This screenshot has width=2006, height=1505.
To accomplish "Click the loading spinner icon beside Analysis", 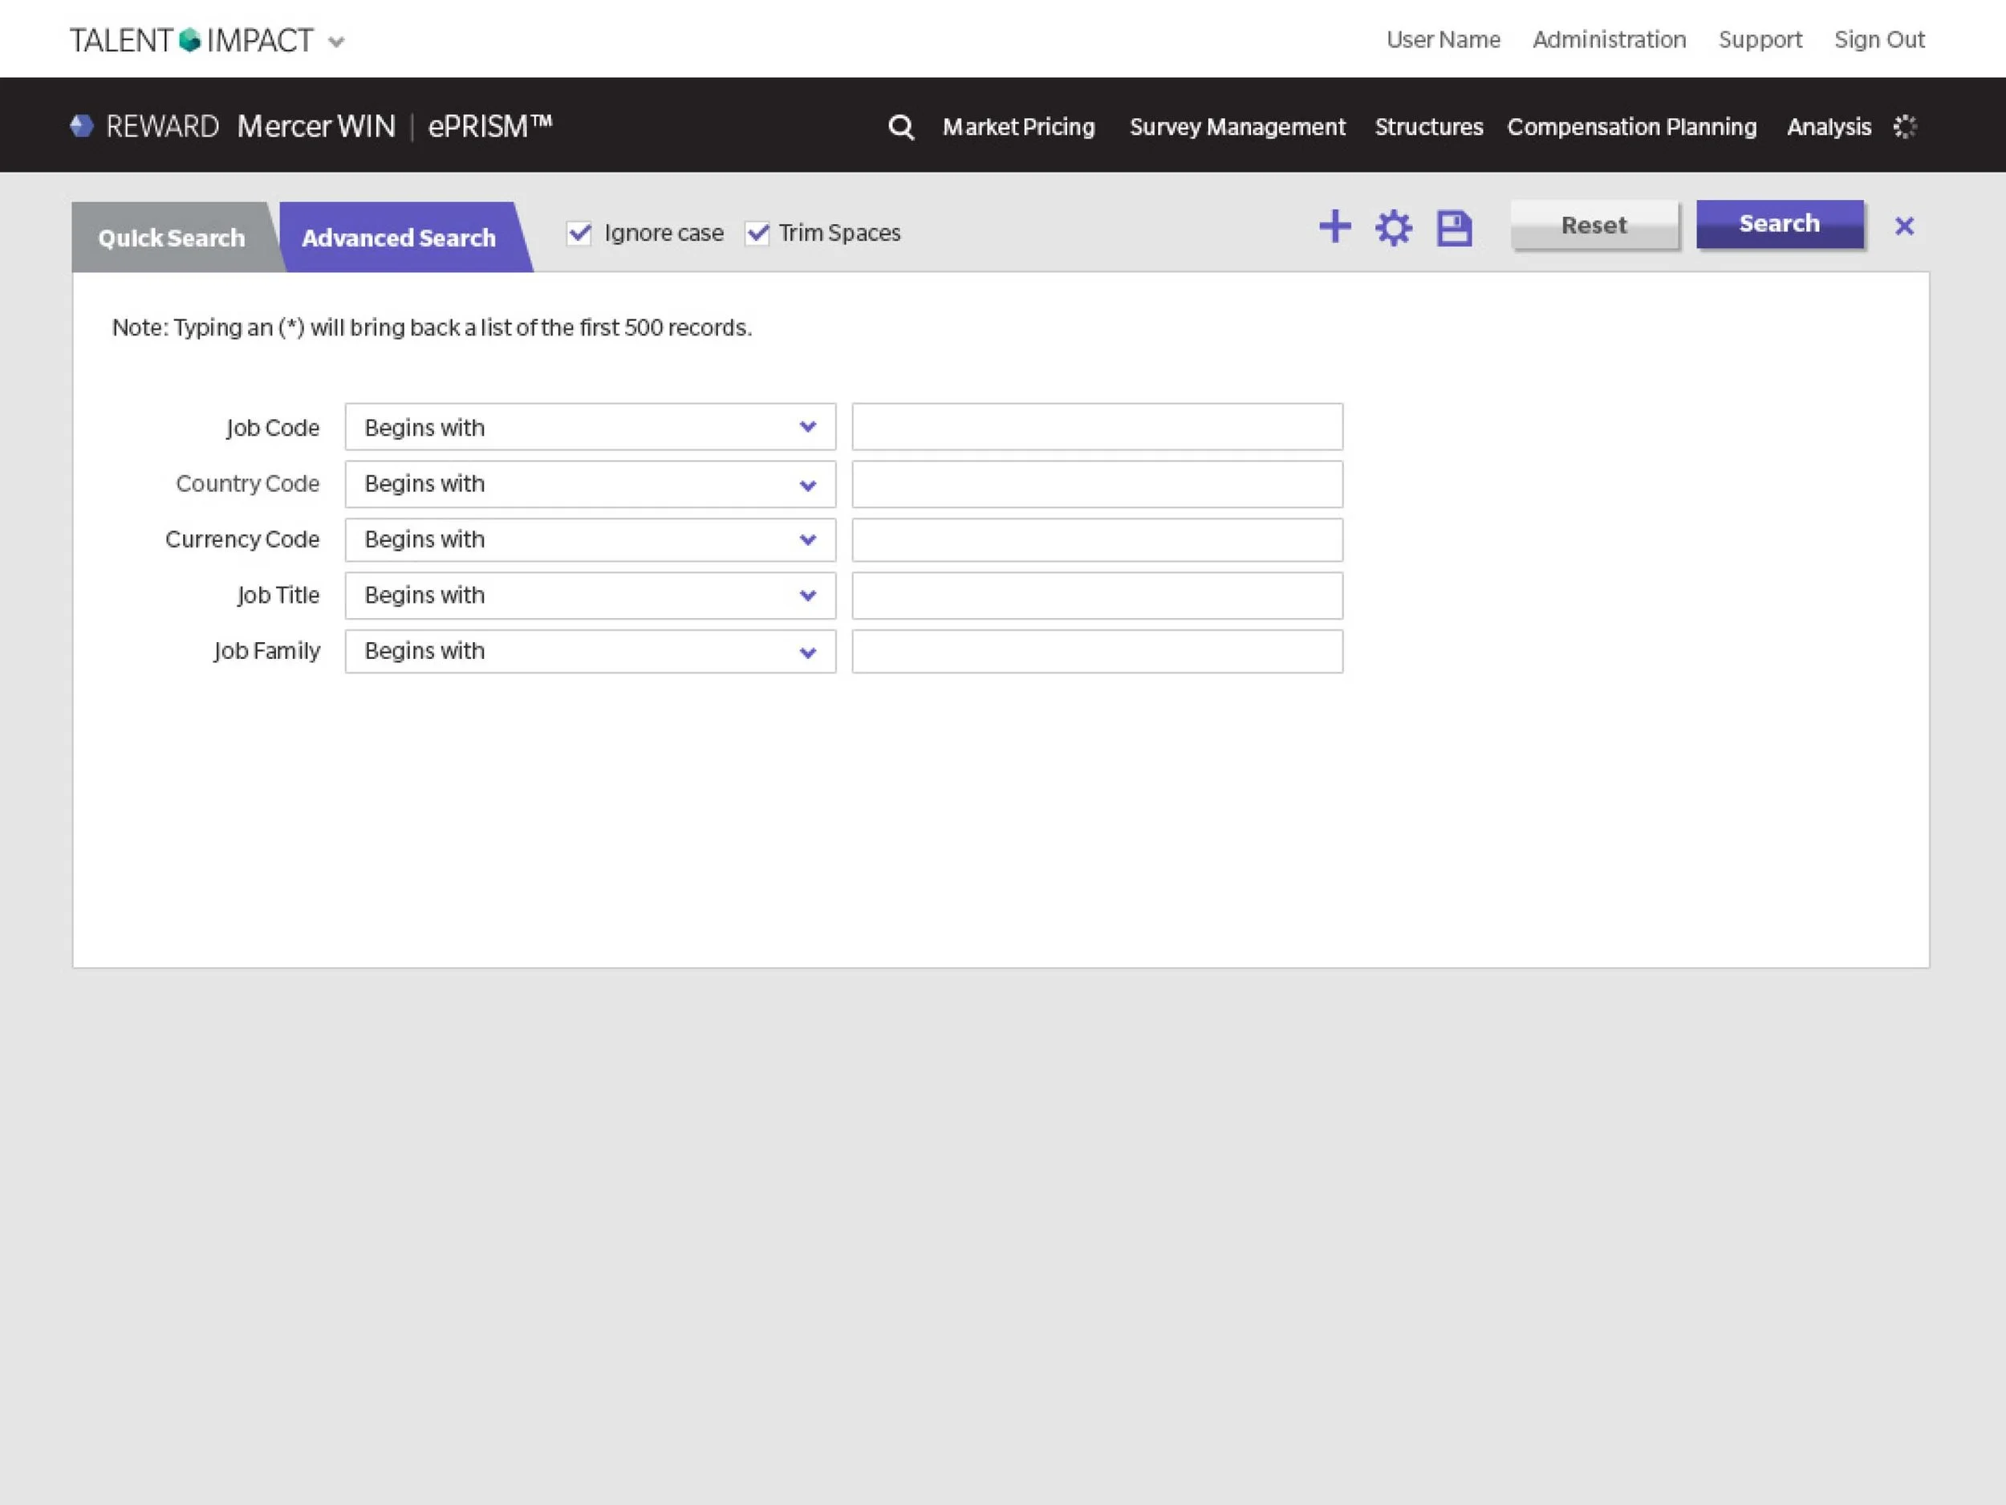I will pyautogui.click(x=1906, y=127).
